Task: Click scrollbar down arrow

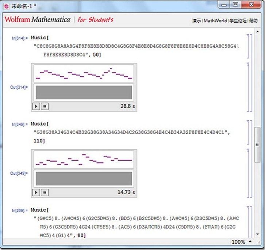Action: tap(258, 234)
